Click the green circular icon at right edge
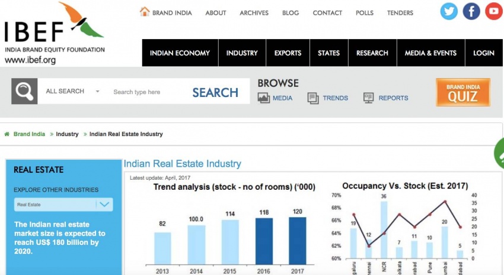The width and height of the screenshot is (504, 275). tap(499, 153)
